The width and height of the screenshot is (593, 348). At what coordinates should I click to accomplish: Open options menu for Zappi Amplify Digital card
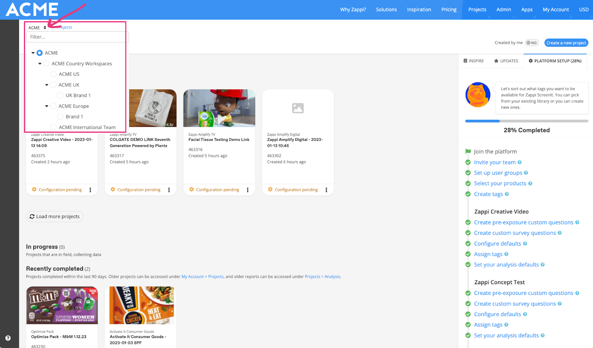point(326,190)
